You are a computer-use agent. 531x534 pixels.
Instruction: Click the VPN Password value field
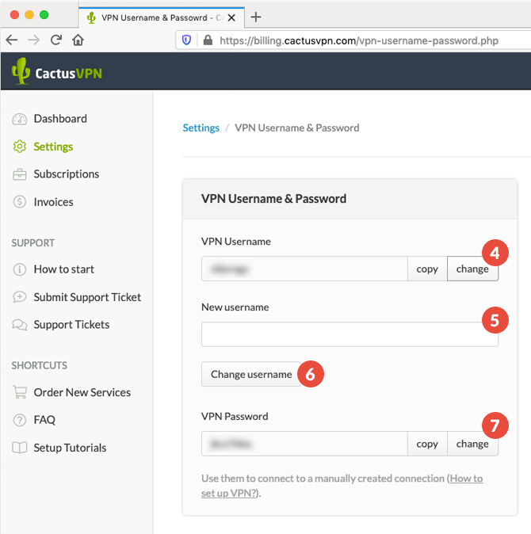pos(304,444)
